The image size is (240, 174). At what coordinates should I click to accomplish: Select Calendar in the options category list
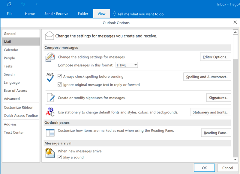[11, 50]
